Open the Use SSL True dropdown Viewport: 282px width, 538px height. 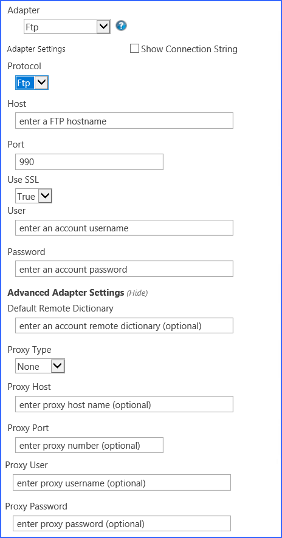[x=33, y=196]
